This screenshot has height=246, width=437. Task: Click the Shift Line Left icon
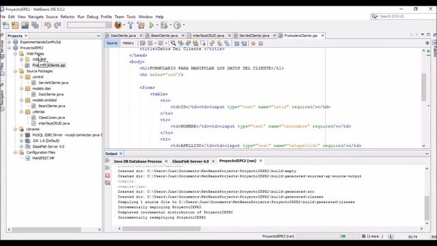[x=237, y=43]
